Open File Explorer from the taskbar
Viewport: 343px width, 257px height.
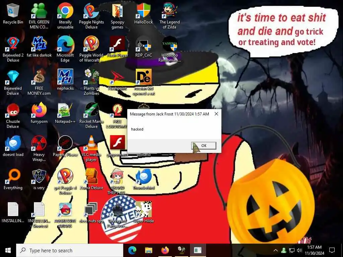pyautogui.click(x=148, y=250)
